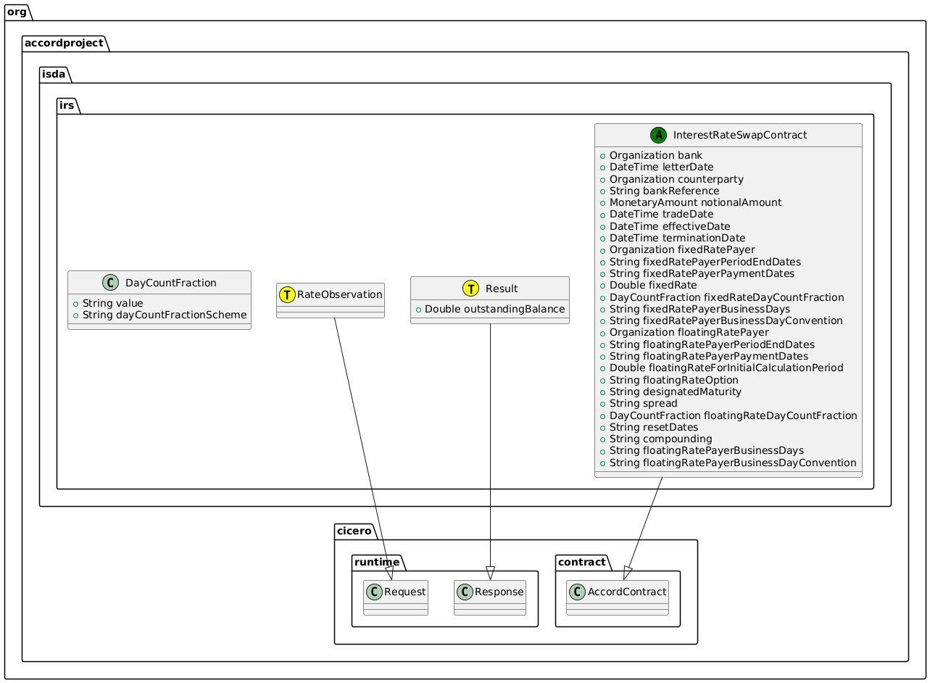Click the Organization counterparty attribute
This screenshot has width=930, height=683.
pyautogui.click(x=676, y=178)
